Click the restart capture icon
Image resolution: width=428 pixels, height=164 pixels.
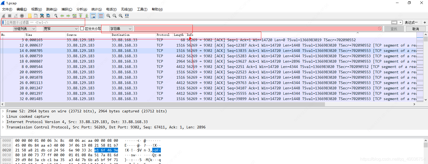[x=16, y=16]
